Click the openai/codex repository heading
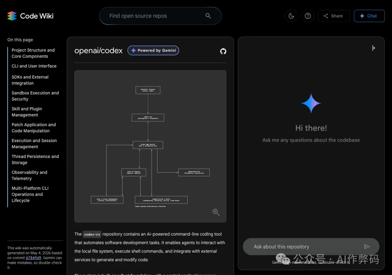The height and width of the screenshot is (275, 392). pyautogui.click(x=98, y=51)
